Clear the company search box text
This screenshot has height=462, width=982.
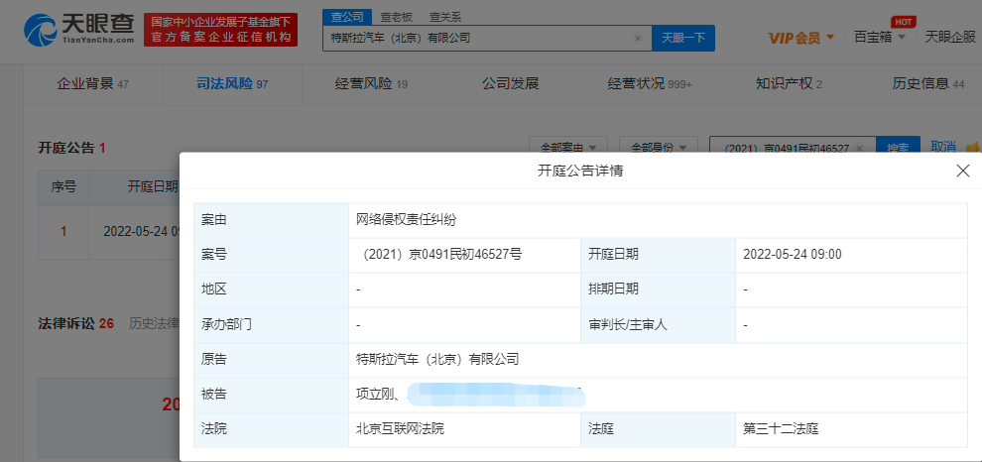coord(638,39)
